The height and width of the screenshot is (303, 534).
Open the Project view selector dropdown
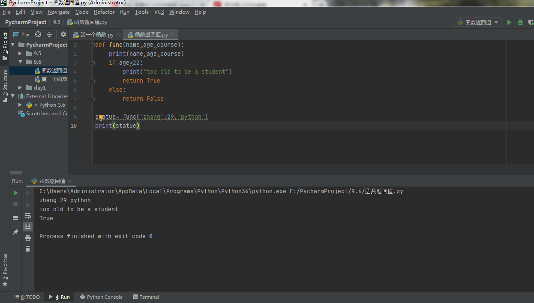coord(22,34)
